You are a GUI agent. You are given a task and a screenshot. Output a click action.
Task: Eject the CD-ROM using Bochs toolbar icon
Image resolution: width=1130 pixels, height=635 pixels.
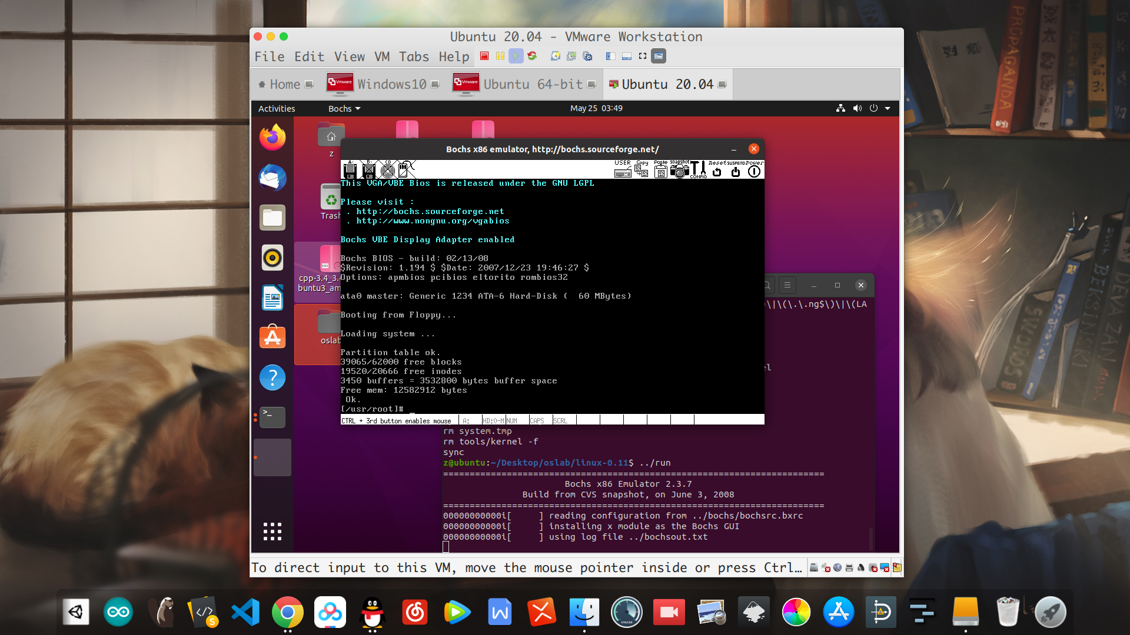point(387,171)
